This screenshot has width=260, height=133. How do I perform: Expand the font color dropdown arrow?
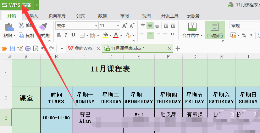coord(121,35)
